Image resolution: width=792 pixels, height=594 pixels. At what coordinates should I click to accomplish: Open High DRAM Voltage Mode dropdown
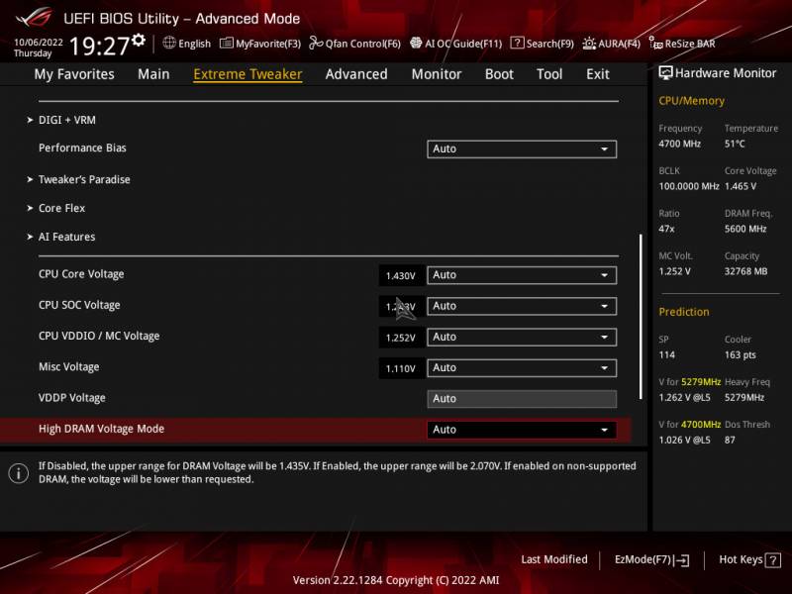coord(522,430)
